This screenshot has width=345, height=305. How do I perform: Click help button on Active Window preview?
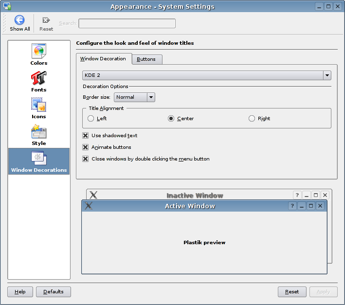coord(292,206)
